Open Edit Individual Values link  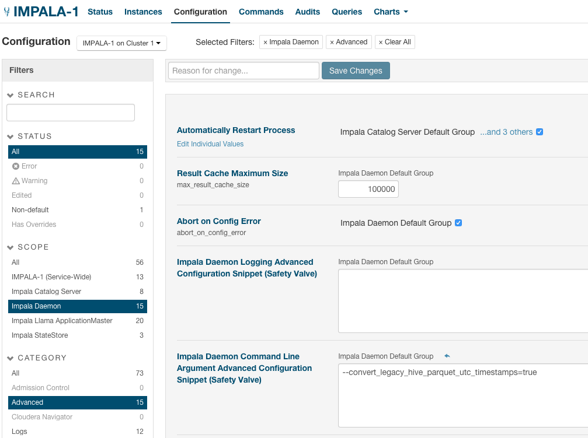click(x=210, y=144)
